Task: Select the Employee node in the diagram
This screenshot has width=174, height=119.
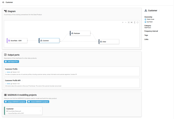Action: coord(80,33)
